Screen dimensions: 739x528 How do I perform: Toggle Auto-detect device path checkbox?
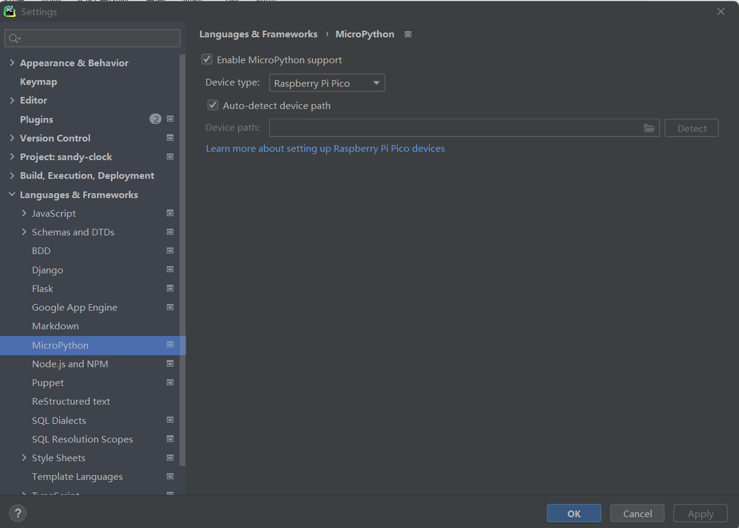[x=213, y=105]
